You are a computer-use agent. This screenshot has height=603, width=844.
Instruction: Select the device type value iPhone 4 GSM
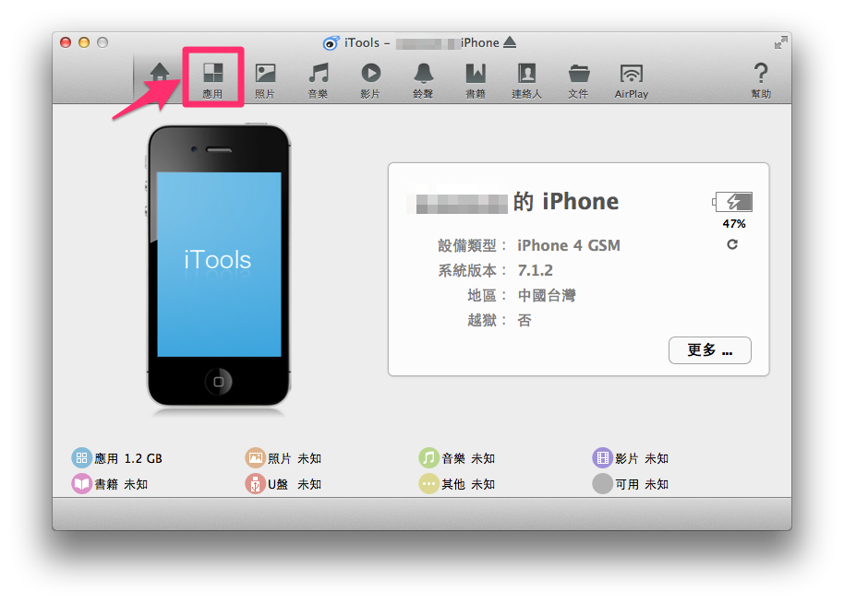(x=569, y=245)
